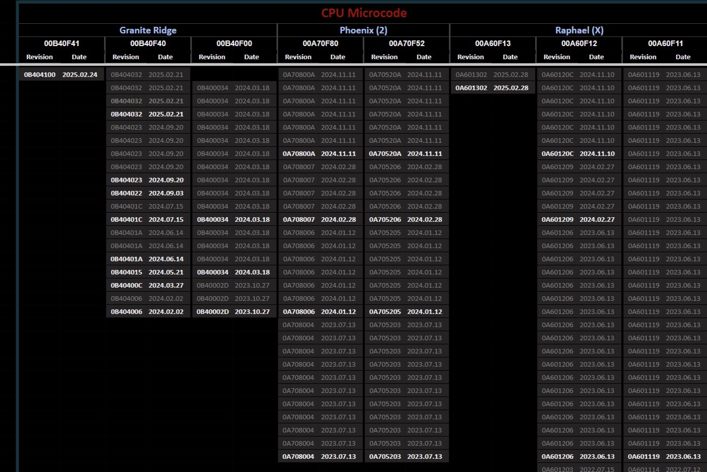The image size is (707, 472).
Task: Click the 00B40F41 CPUID header
Action: 62,44
